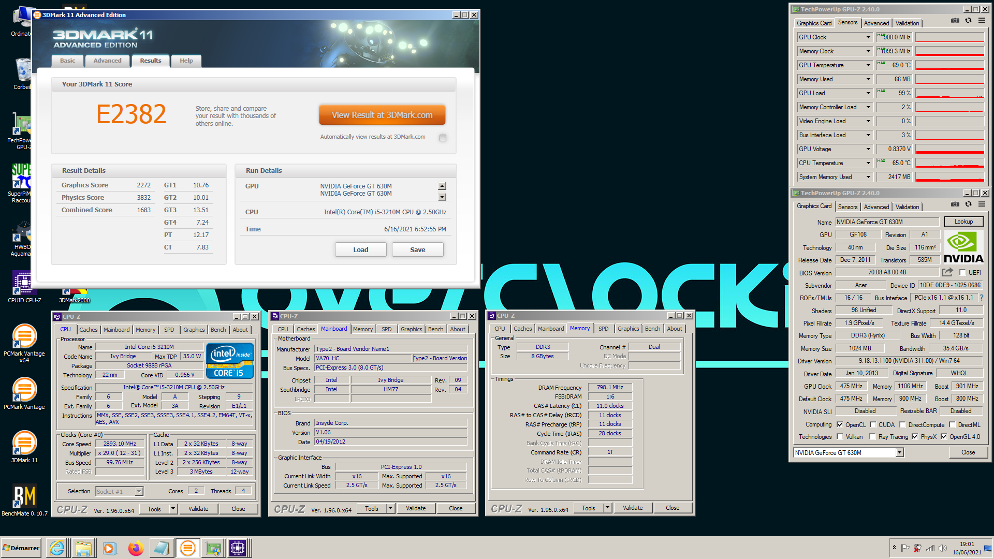Open Firefox from the taskbar

click(136, 548)
